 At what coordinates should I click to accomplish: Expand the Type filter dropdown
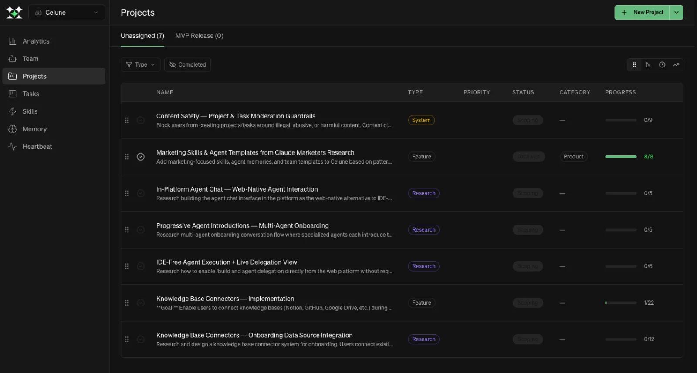[x=140, y=65]
